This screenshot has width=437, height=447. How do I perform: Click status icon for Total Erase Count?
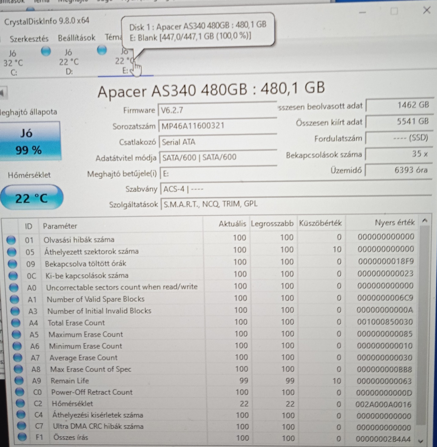click(16, 323)
